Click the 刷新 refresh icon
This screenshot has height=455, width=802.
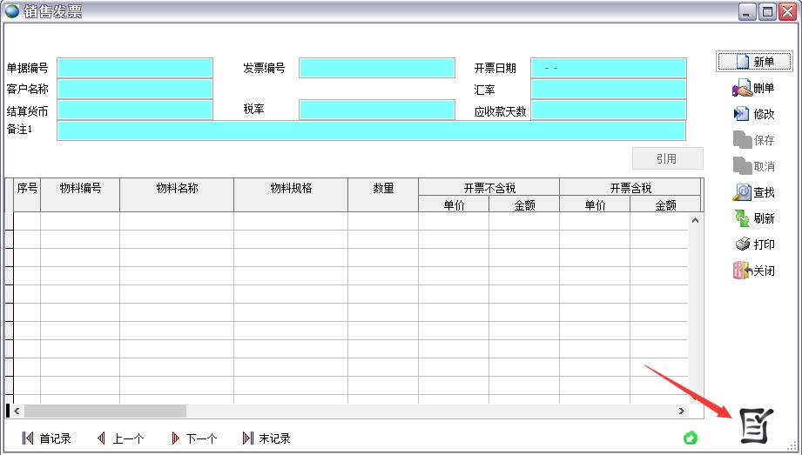(x=742, y=218)
